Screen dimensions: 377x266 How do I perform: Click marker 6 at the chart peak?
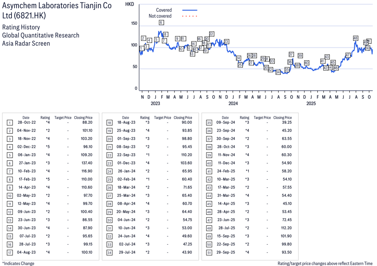tap(161, 22)
